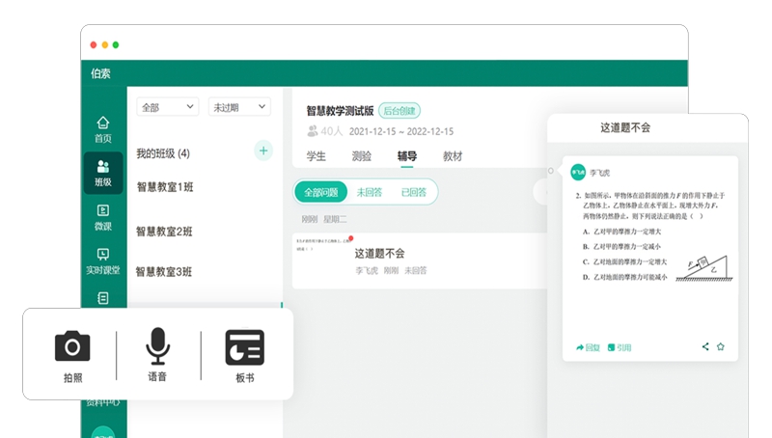Screen dimensions: 772x438
Task: Click the 回复 reply link
Action: tap(588, 347)
